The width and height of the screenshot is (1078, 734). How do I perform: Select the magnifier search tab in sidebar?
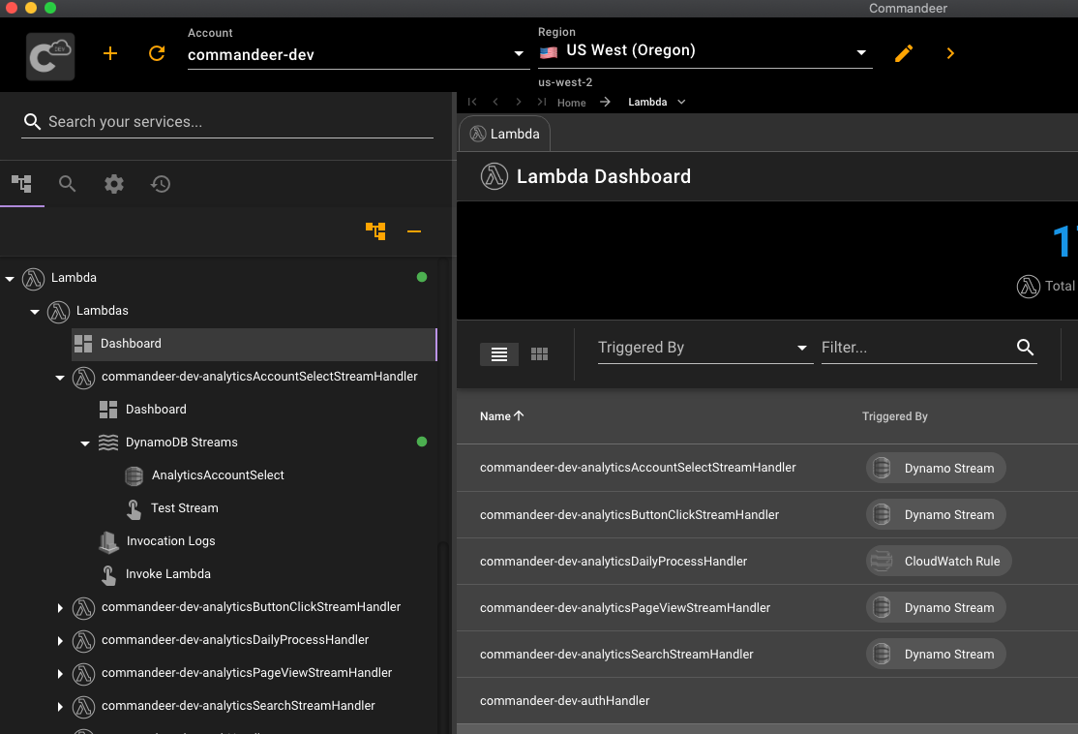tap(67, 184)
